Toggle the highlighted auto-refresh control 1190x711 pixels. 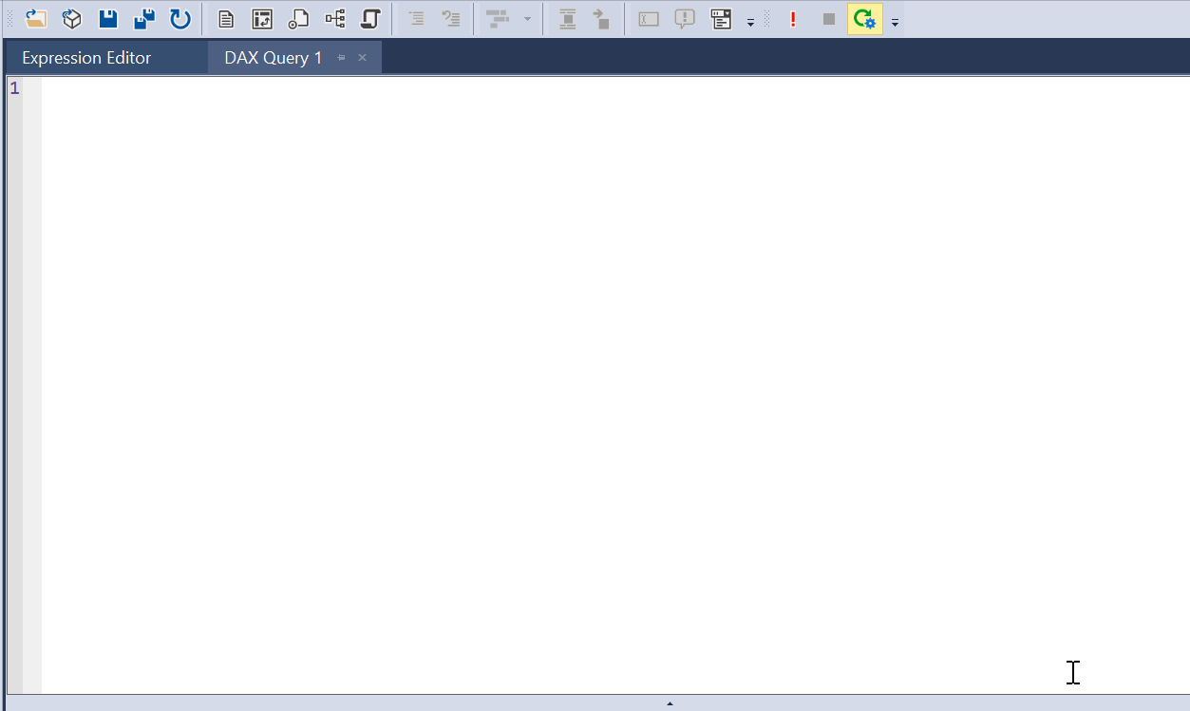click(x=864, y=18)
